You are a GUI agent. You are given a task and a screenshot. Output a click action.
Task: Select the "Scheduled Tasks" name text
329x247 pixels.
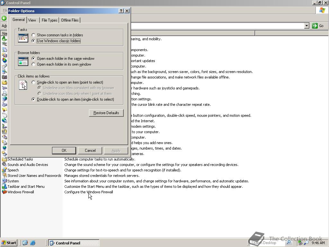point(20,159)
